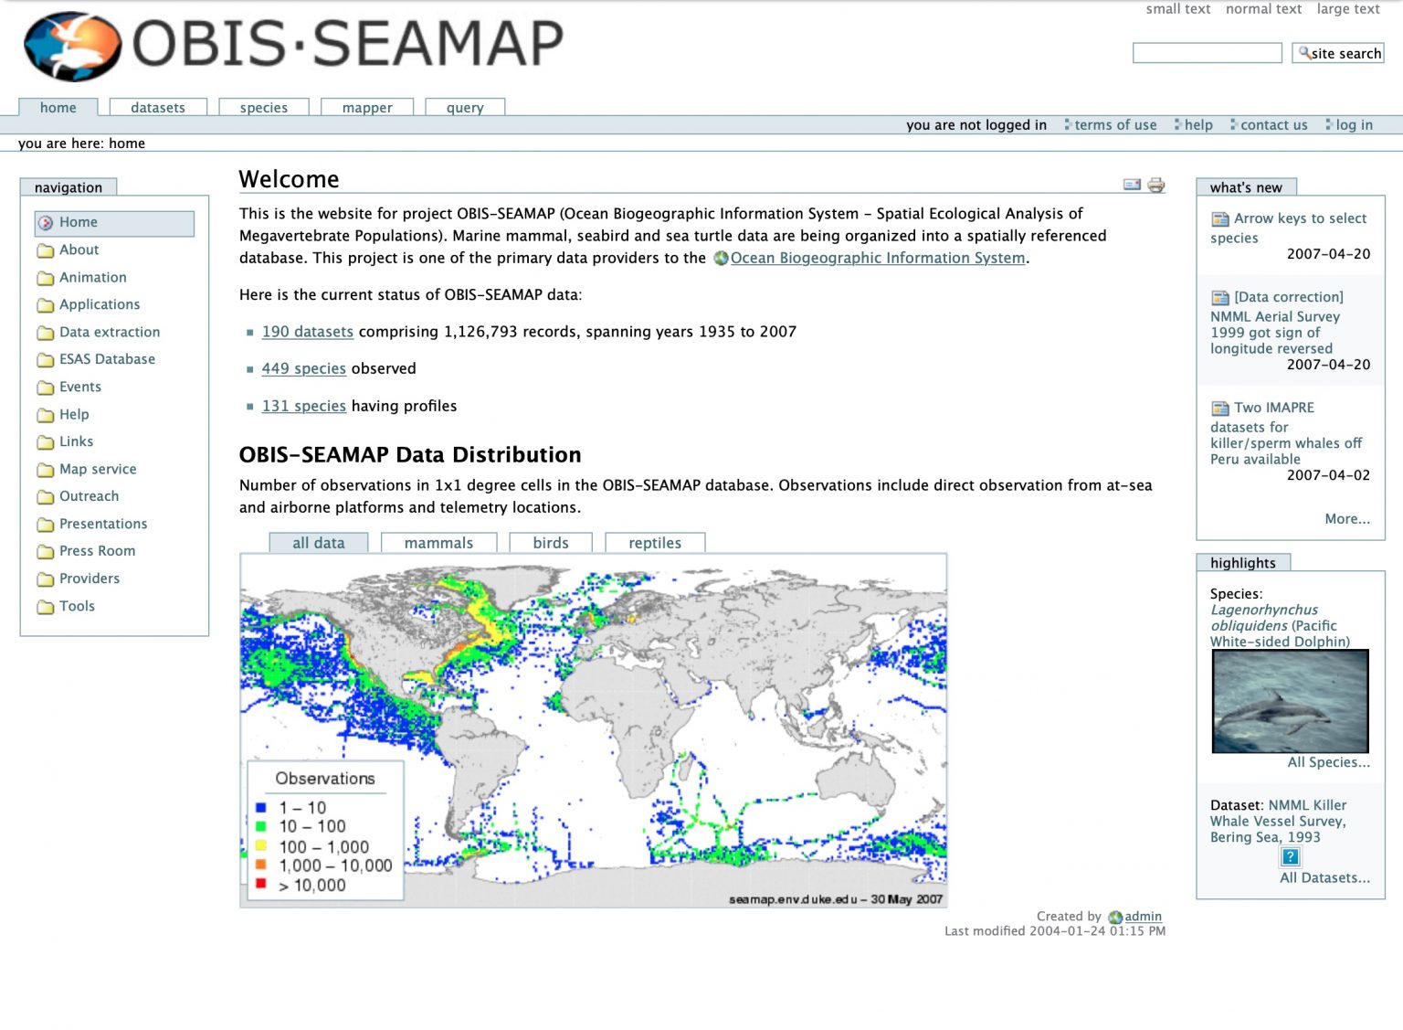Screen dimensions: 1403x1030
Task: Click the site search magnifier icon
Action: tap(1303, 53)
